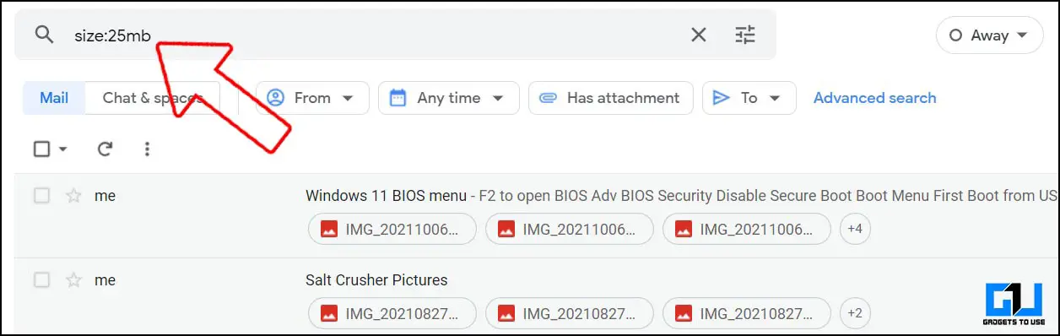The height and width of the screenshot is (336, 1060).
Task: Switch to the Chat & spaces tab
Action: coord(152,98)
